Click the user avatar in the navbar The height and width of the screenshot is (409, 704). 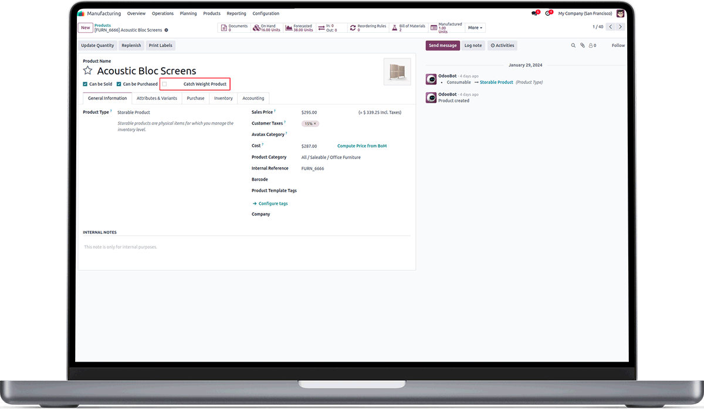coord(620,13)
